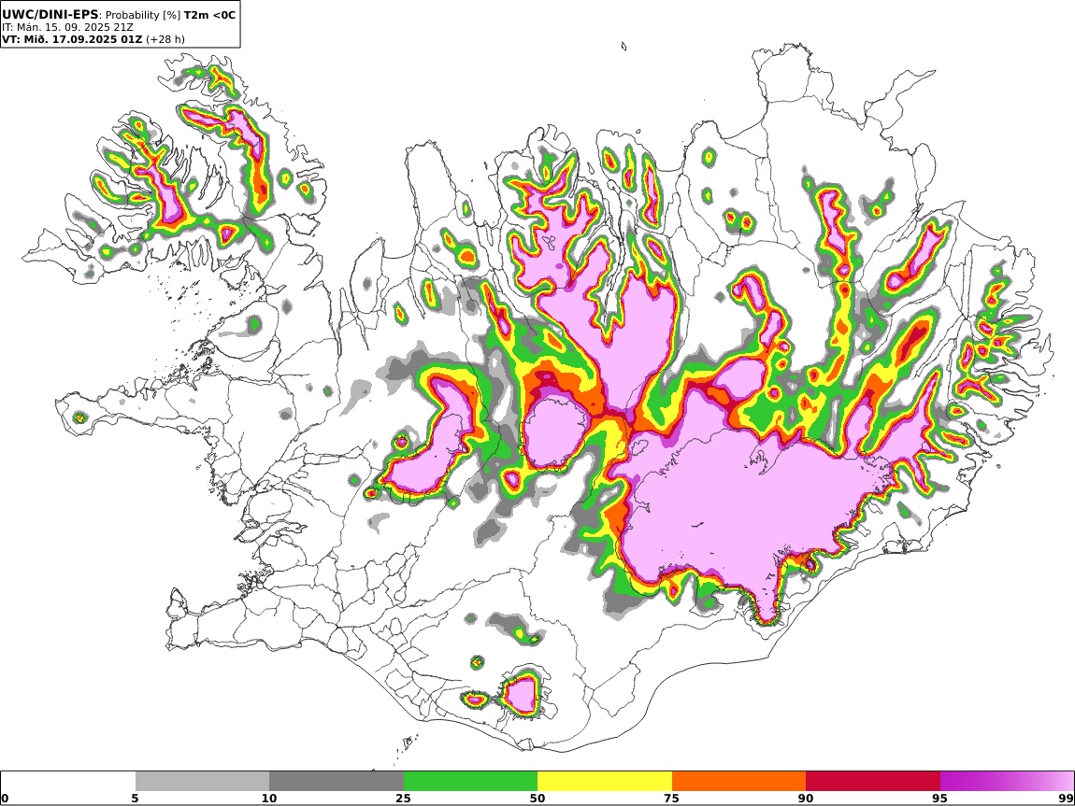Click the 'T2m <0C' parameter label
Screen dimensions: 1075x806
point(209,14)
